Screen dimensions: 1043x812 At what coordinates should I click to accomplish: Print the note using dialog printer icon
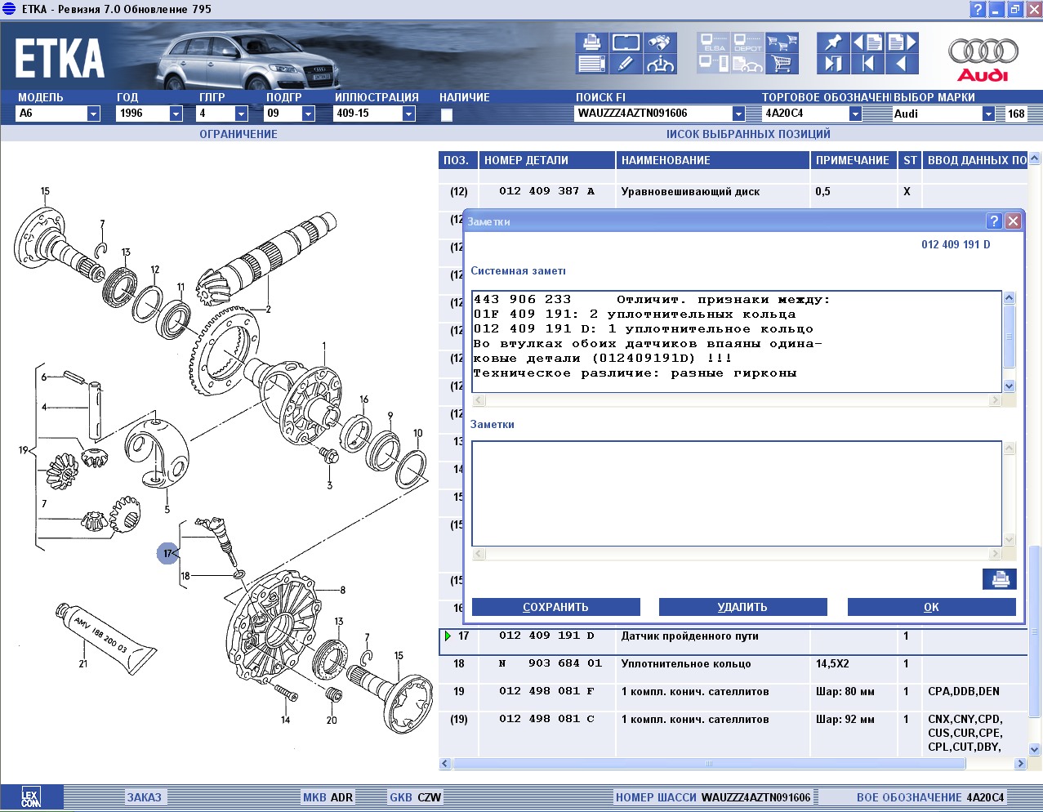point(1000,579)
